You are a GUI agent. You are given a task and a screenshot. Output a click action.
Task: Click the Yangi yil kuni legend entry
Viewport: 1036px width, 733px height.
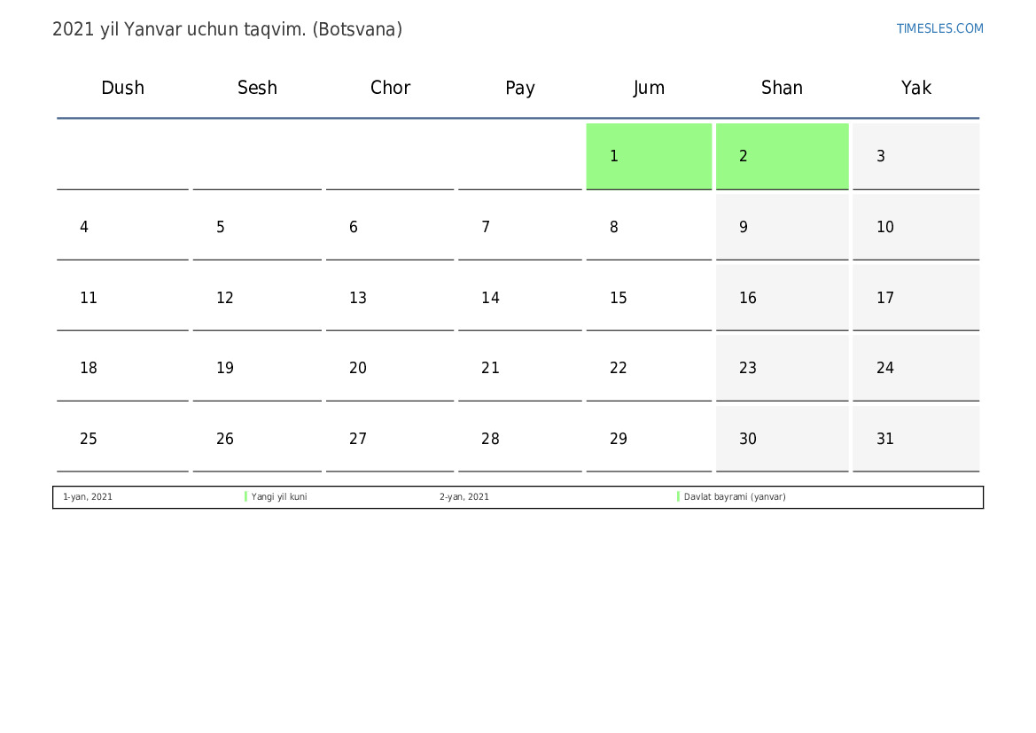279,497
